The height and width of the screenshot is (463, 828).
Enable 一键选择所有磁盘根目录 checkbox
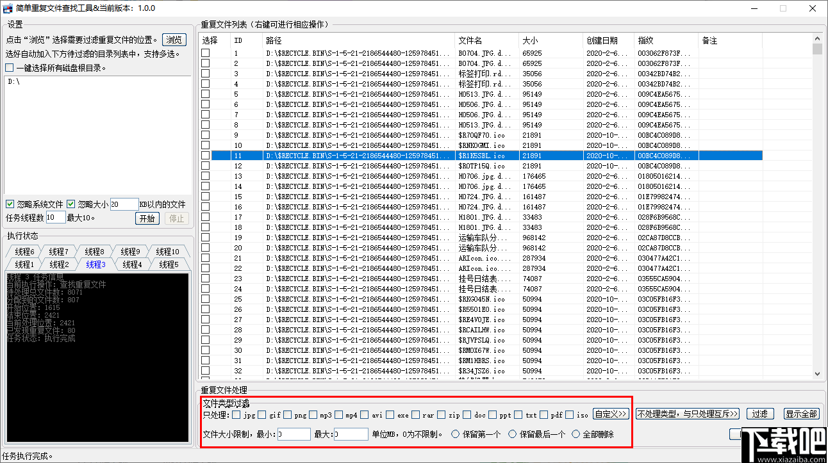point(10,68)
